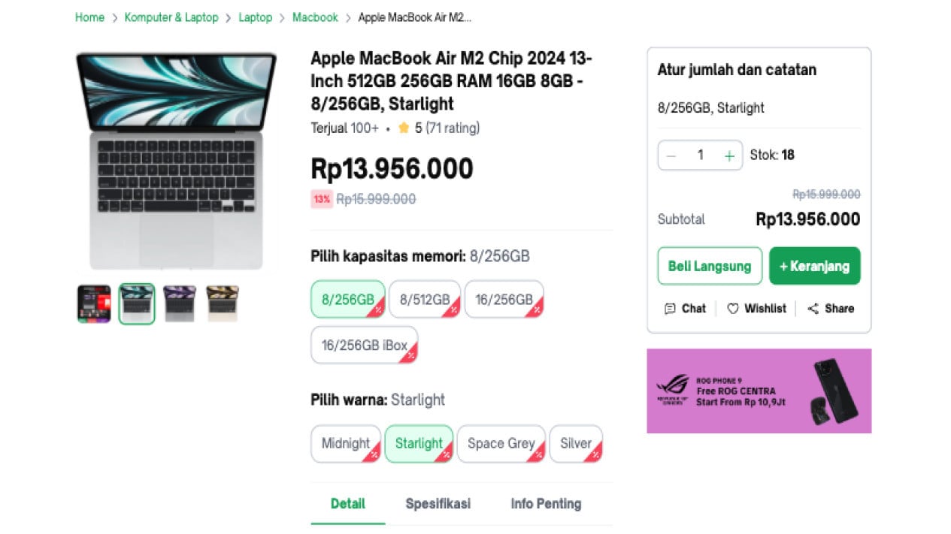Choose the 16/256GB memory variant

504,300
